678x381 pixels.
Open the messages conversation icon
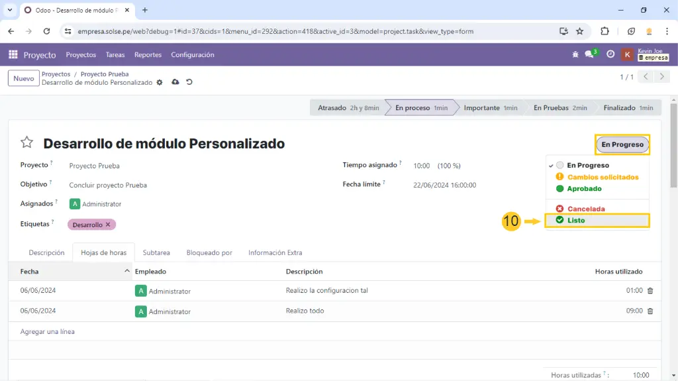click(589, 55)
